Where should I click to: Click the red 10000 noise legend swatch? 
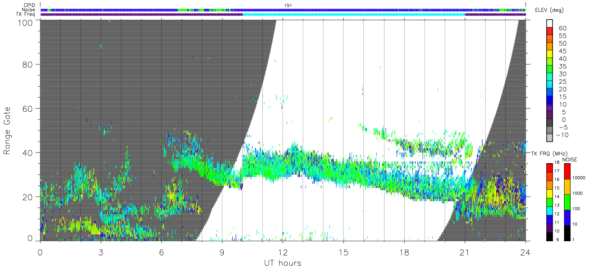[x=568, y=171]
